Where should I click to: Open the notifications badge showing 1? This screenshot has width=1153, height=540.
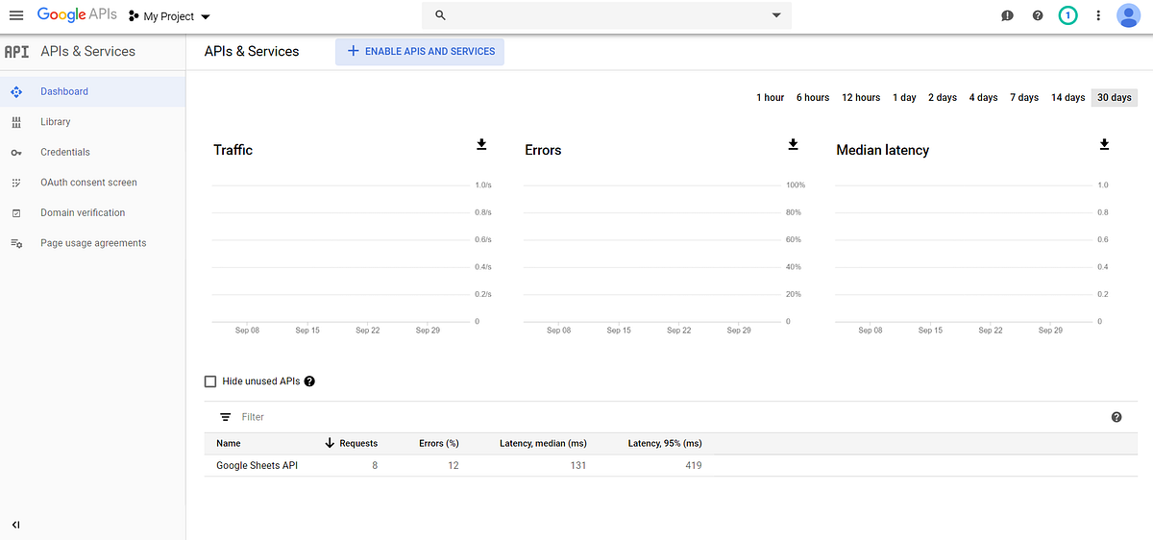(1067, 15)
